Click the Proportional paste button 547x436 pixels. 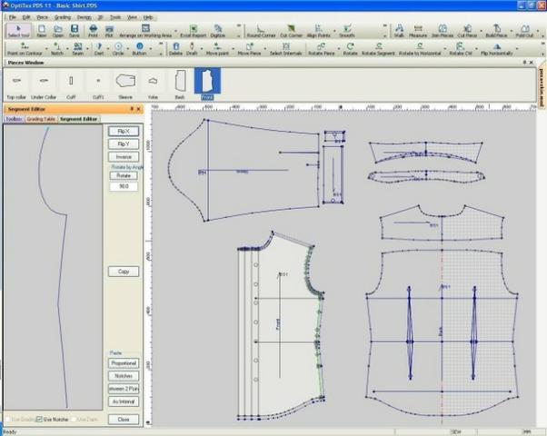(124, 363)
